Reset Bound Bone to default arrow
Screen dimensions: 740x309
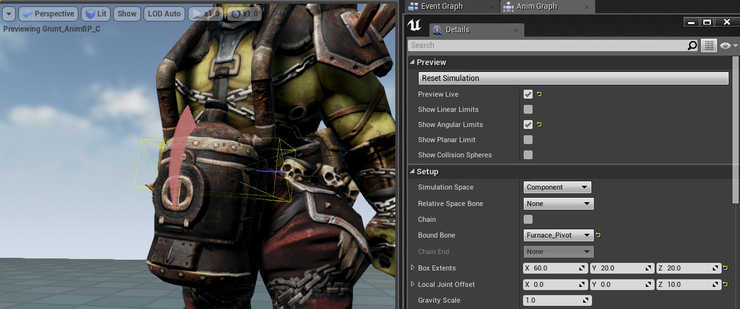(598, 235)
